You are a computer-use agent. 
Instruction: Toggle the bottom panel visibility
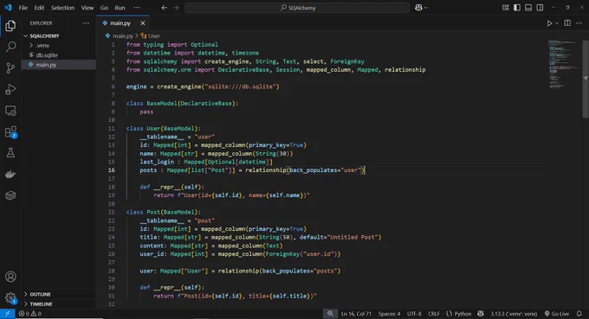point(528,8)
